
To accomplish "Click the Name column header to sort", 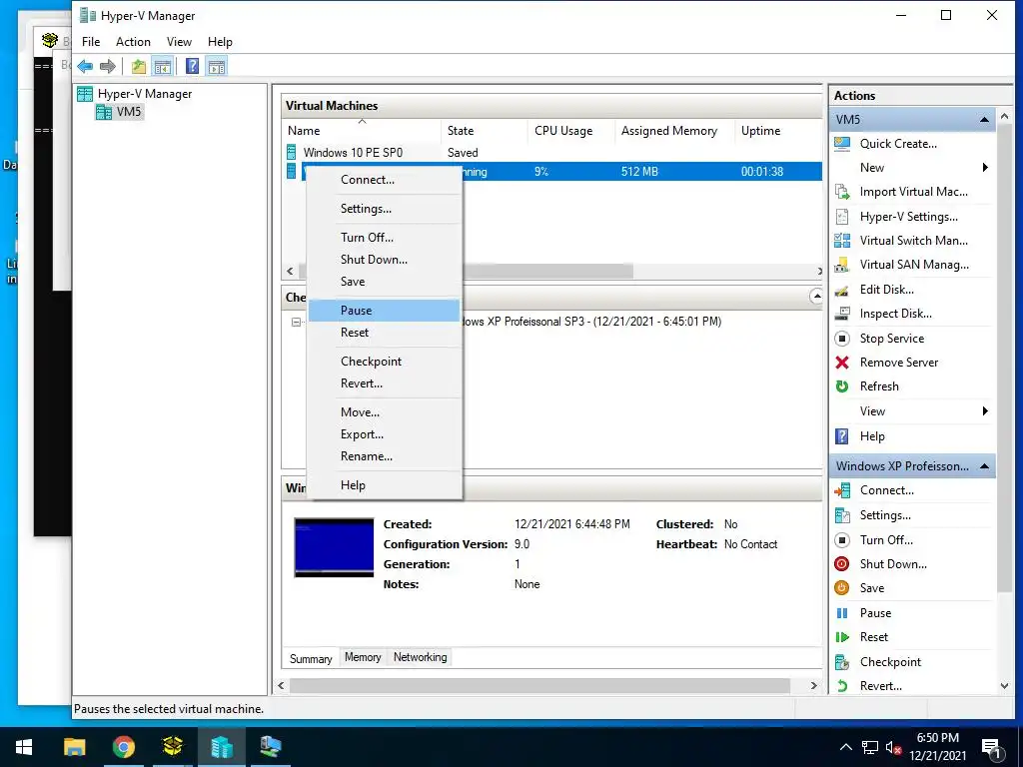I will (x=362, y=131).
